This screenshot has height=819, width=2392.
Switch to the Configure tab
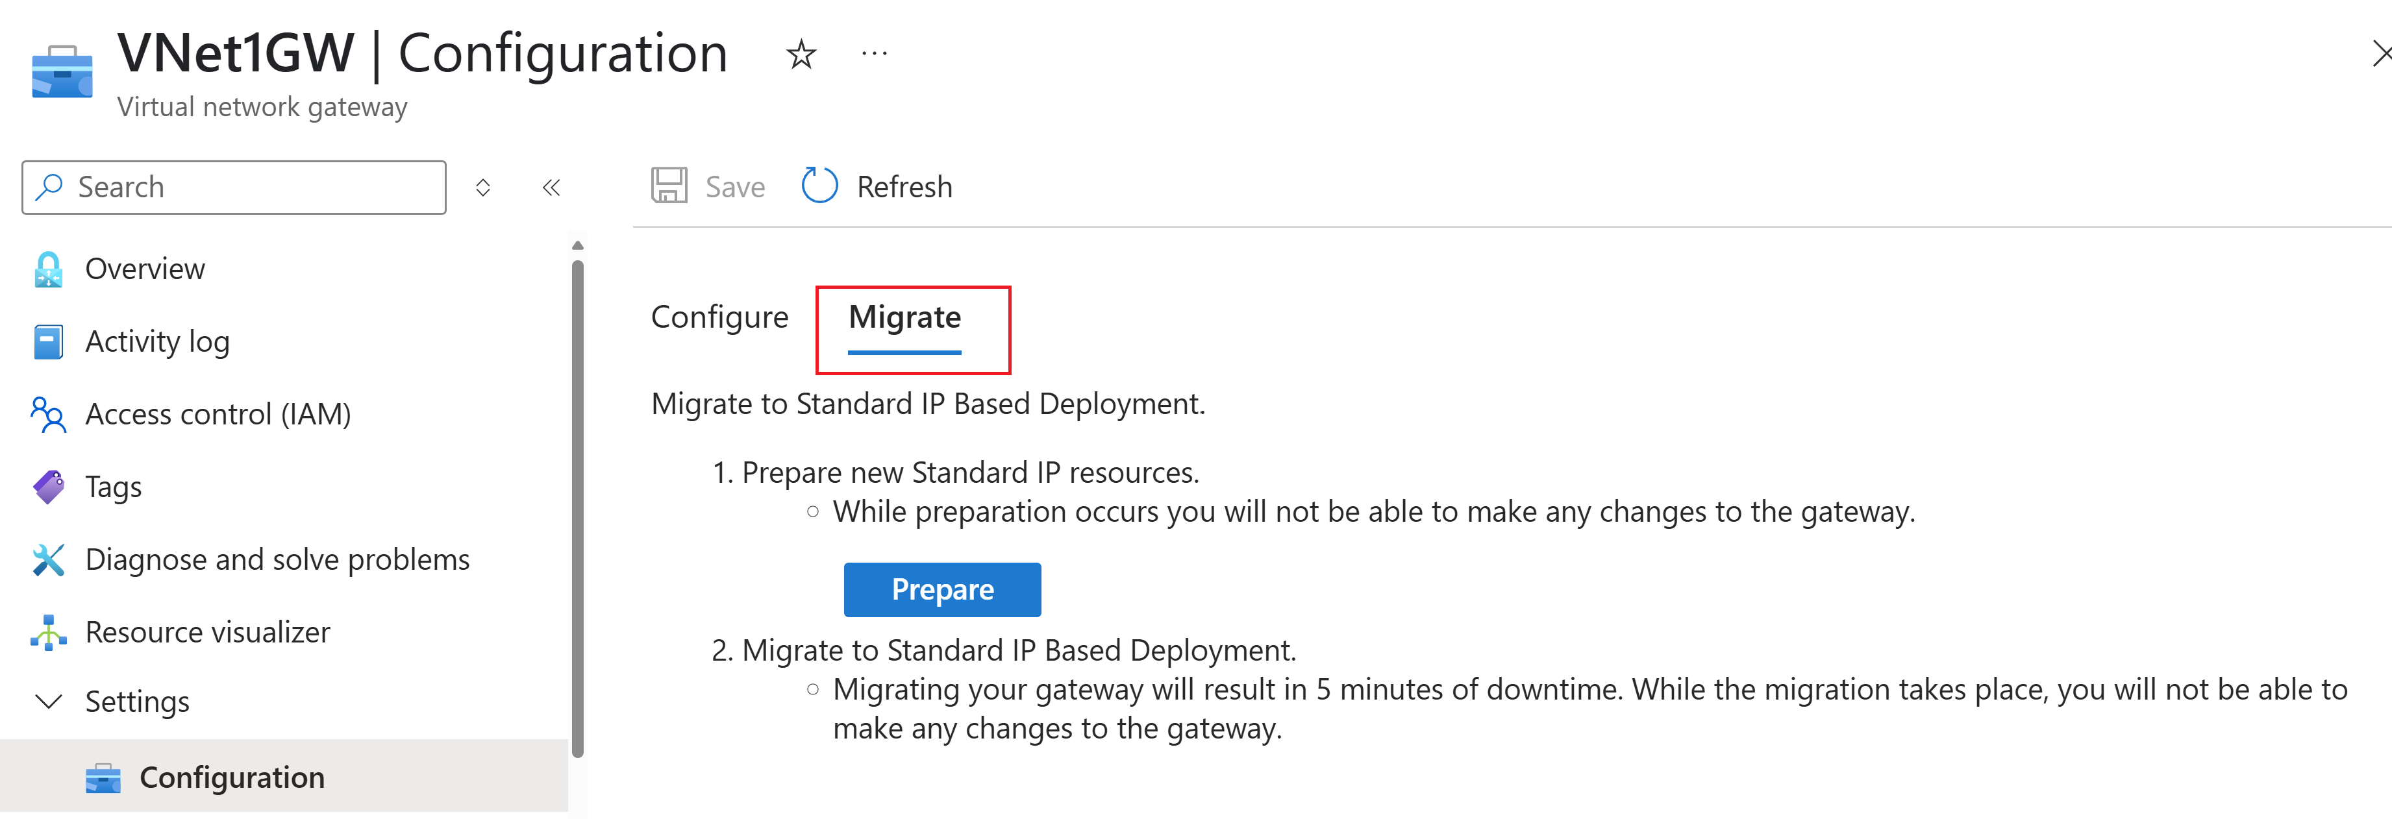pos(719,317)
